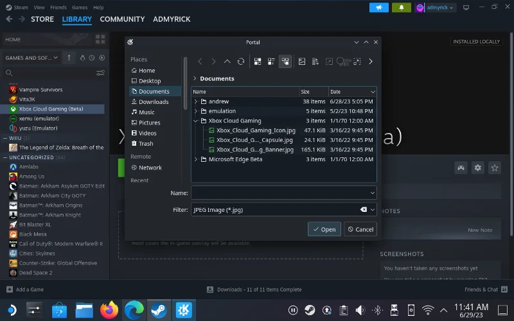Image resolution: width=514 pixels, height=321 pixels.
Task: Collapse the Xbox Cloud Gaming folder
Action: (x=196, y=121)
